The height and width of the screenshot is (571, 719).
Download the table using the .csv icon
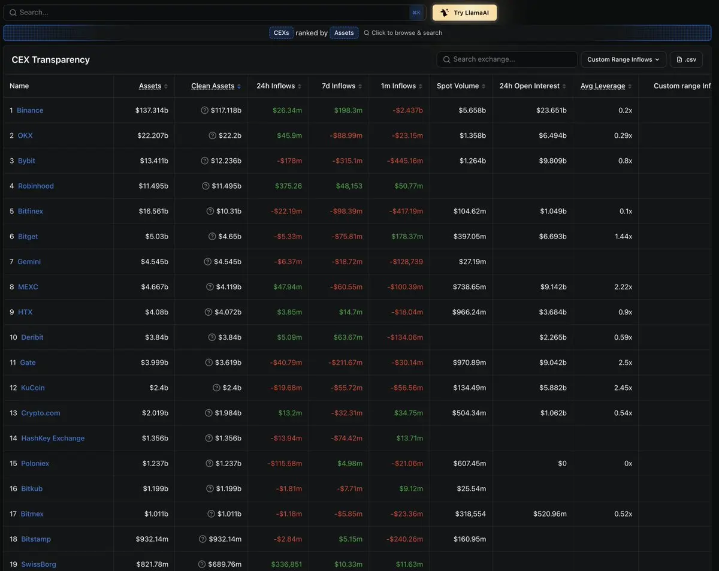coord(679,59)
